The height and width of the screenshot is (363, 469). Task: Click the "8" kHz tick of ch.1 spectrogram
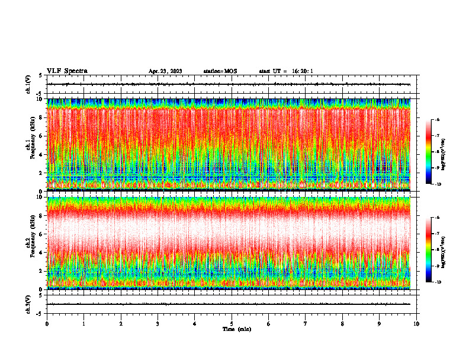click(x=41, y=117)
